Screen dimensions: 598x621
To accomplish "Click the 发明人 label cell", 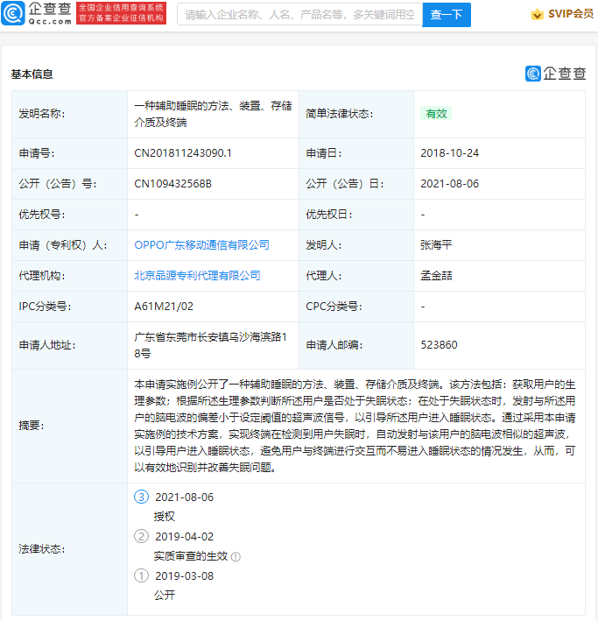I will (x=356, y=245).
